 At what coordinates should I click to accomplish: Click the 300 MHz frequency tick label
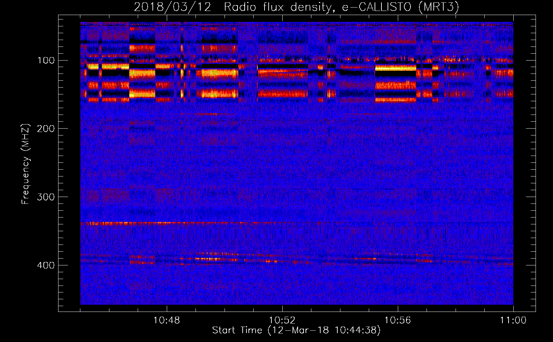click(46, 197)
